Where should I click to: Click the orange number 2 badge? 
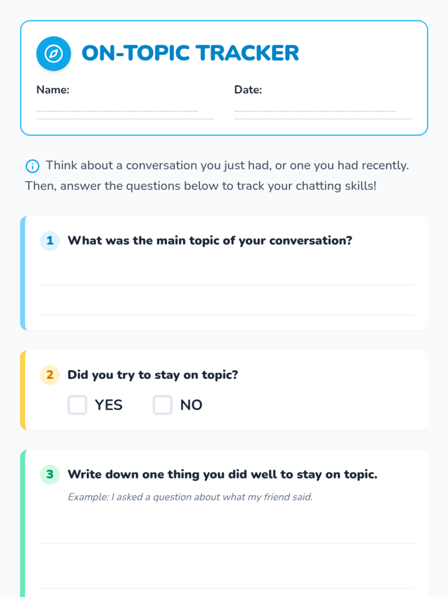click(x=50, y=375)
